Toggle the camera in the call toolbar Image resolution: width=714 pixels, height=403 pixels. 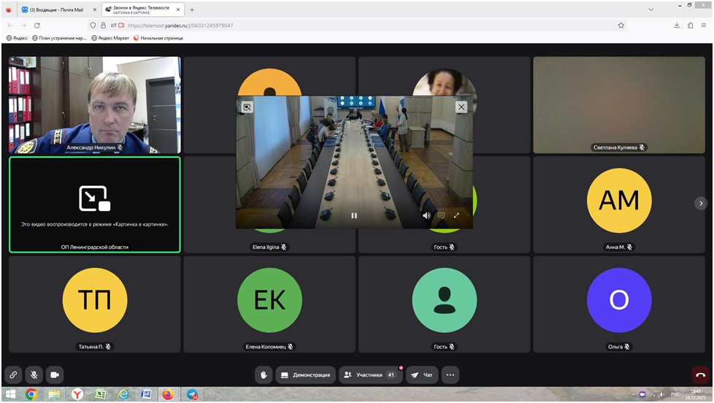(55, 375)
